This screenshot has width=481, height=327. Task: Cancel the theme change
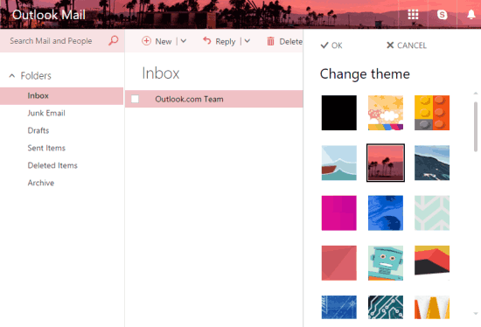(x=407, y=45)
